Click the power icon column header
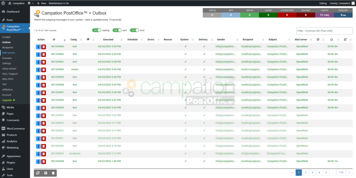Image resolution: width=356 pixels, height=178 pixels. 318,39
